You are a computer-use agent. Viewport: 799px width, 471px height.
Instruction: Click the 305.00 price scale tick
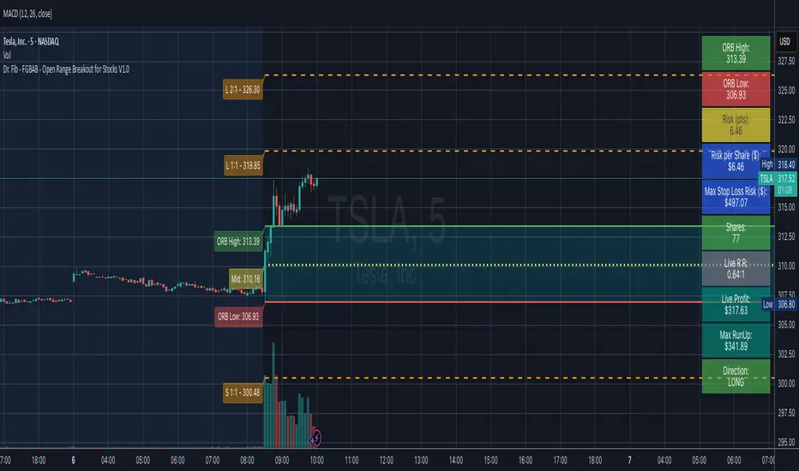[x=786, y=325]
